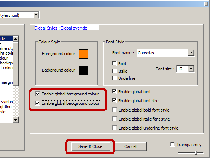Select the 'margin' style list item

point(6,82)
